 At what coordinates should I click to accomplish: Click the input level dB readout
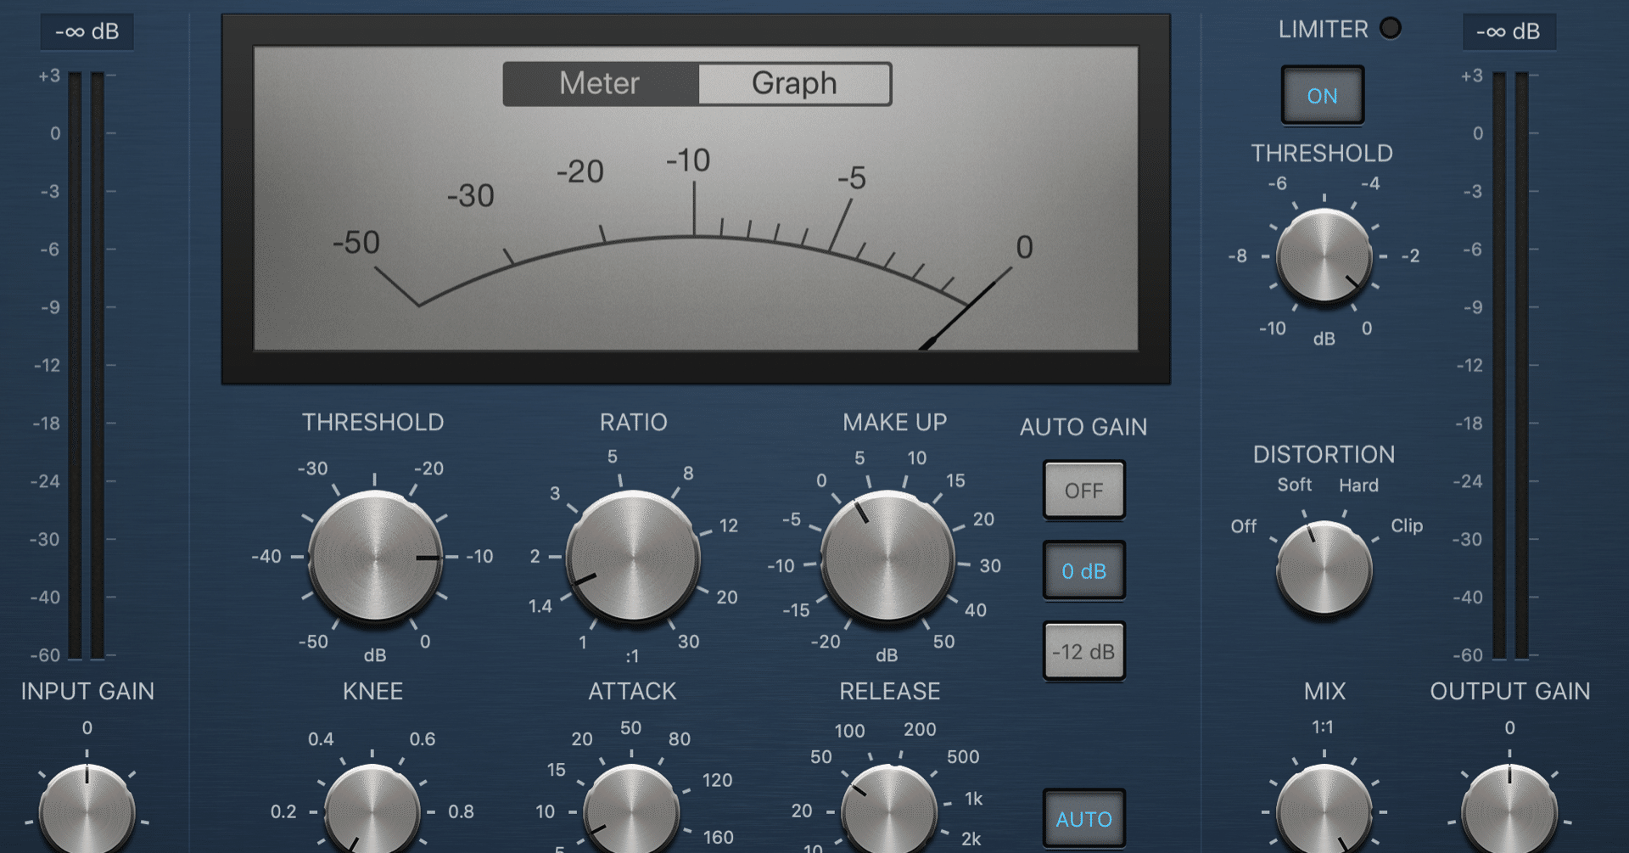point(87,32)
